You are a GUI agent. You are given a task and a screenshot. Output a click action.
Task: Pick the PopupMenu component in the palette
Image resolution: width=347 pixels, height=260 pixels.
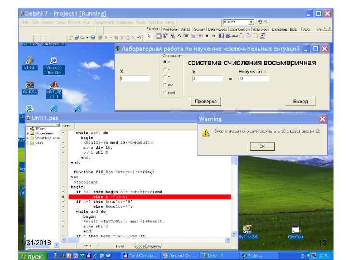click(x=173, y=36)
